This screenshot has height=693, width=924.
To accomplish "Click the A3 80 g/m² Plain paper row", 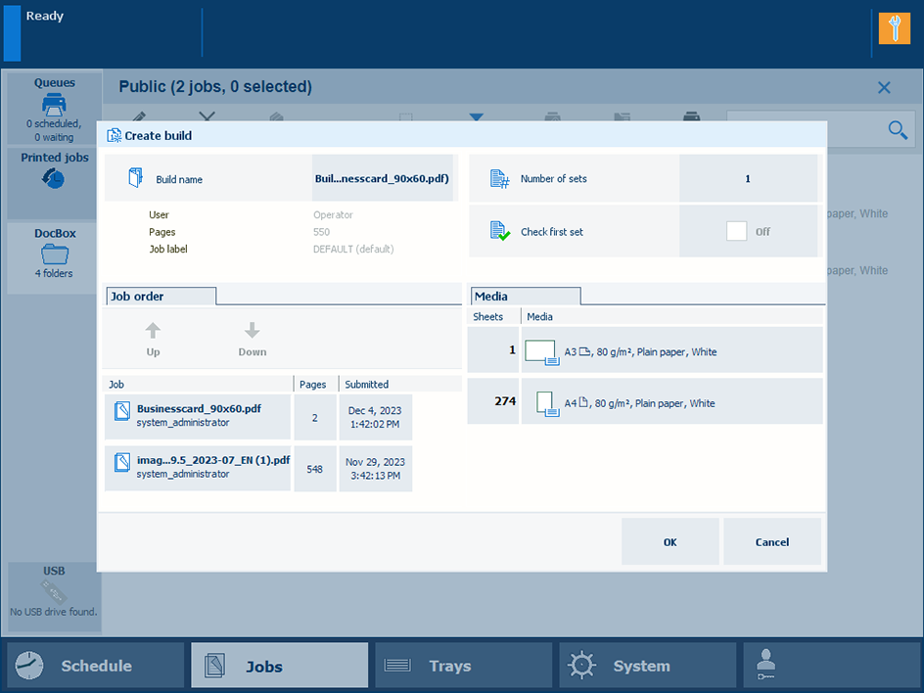I will click(x=645, y=351).
